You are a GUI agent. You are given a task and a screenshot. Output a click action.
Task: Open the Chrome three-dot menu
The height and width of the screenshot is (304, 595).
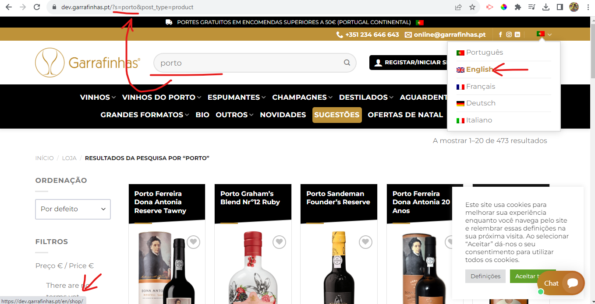588,7
